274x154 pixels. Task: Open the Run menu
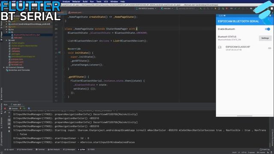point(92,2)
